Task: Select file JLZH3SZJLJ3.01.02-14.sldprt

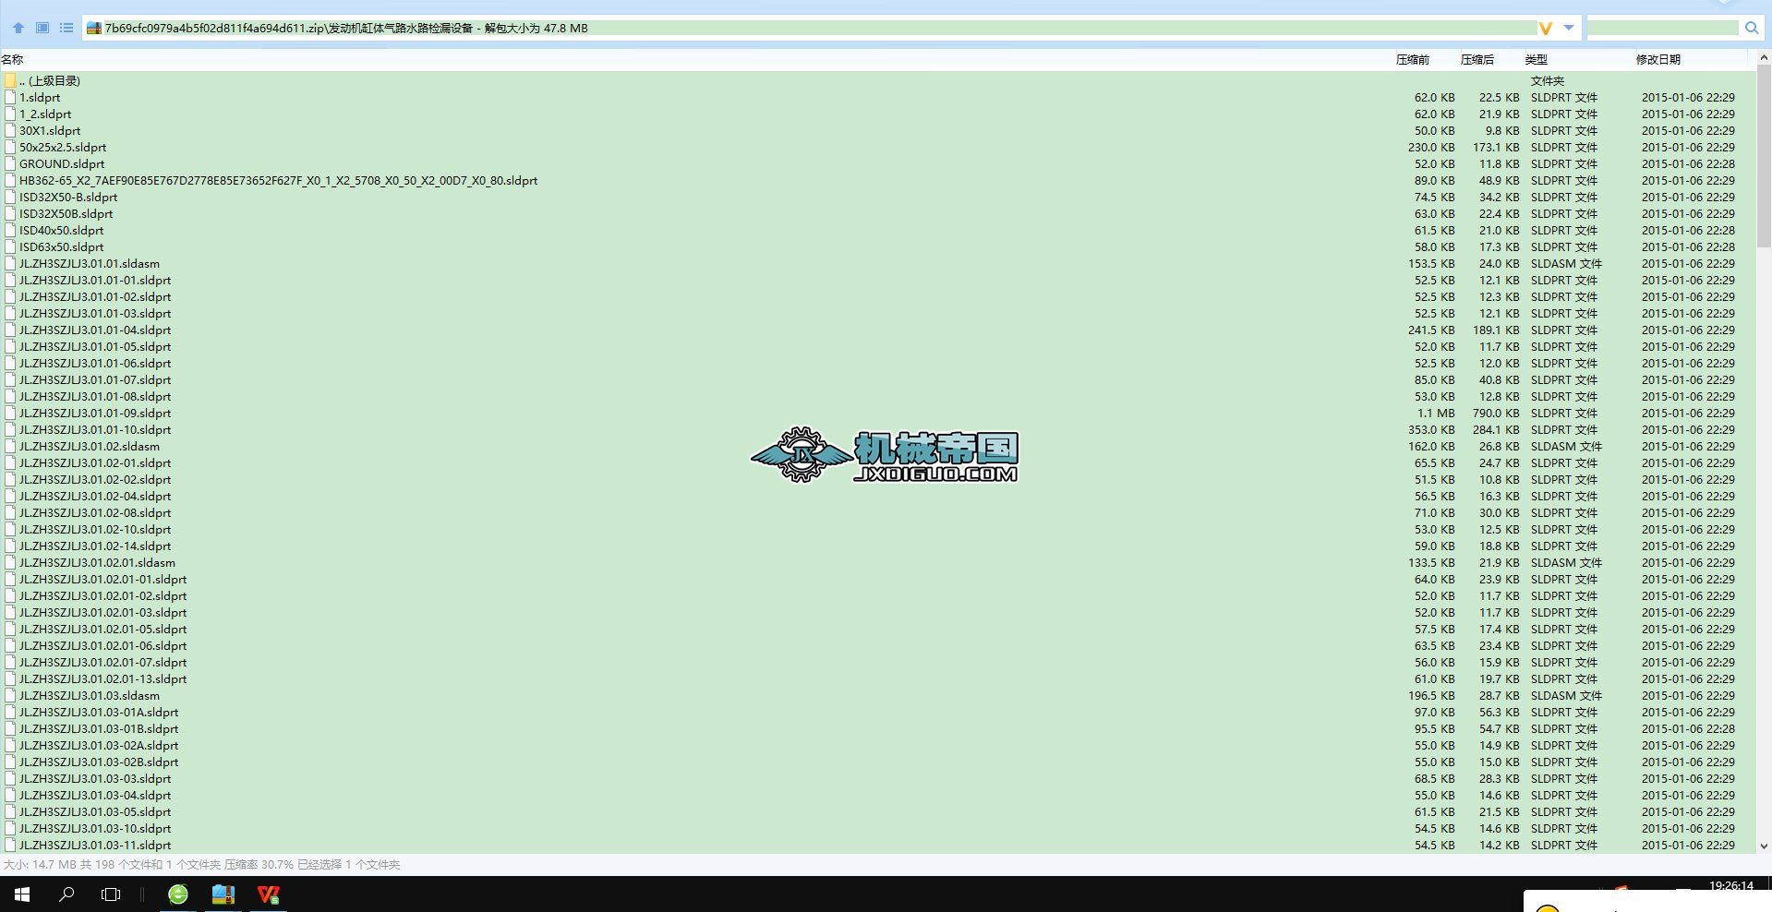Action: coord(95,546)
